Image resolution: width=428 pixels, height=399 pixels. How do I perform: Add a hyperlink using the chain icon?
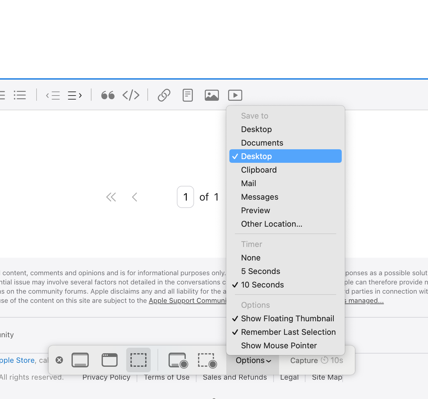click(164, 95)
